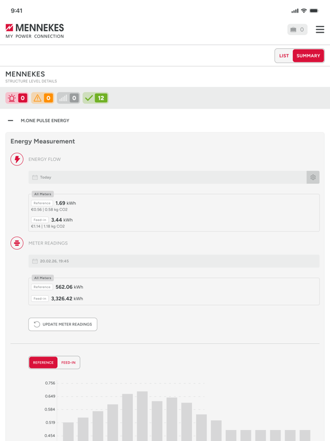The height and width of the screenshot is (441, 330).
Task: Click the refresh arrow icon on Update Meter Readings
Action: 37,324
